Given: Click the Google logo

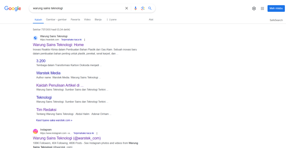Looking at the screenshot, I should tap(13, 8).
